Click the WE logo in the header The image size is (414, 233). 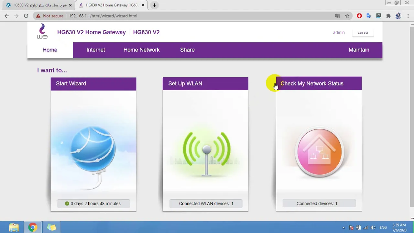42,31
